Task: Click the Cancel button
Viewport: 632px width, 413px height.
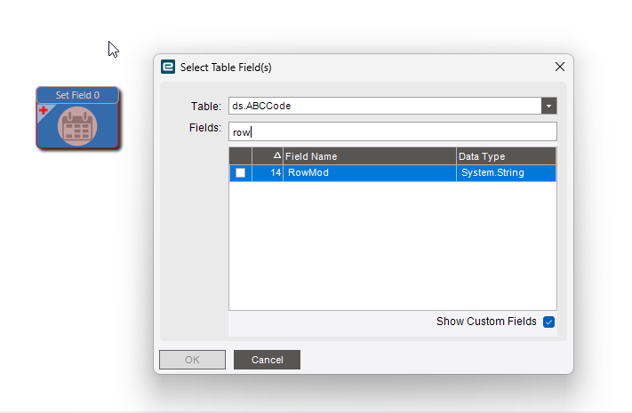Action: (267, 360)
